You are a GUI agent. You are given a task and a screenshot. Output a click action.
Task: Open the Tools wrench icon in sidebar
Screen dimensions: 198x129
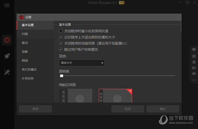coord(7,72)
